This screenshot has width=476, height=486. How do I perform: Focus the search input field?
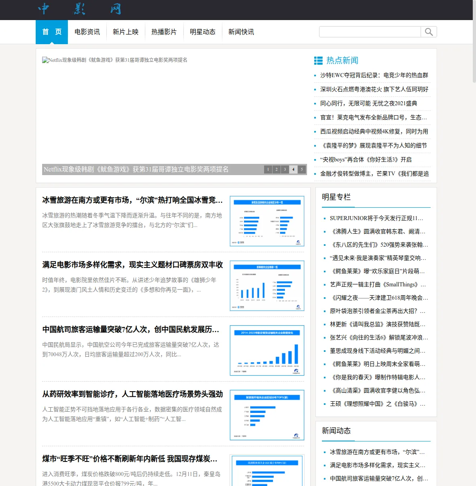pos(370,32)
